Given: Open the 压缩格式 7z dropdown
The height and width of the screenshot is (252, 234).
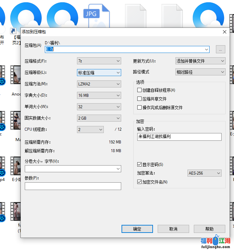Looking at the screenshot, I should 99,61.
